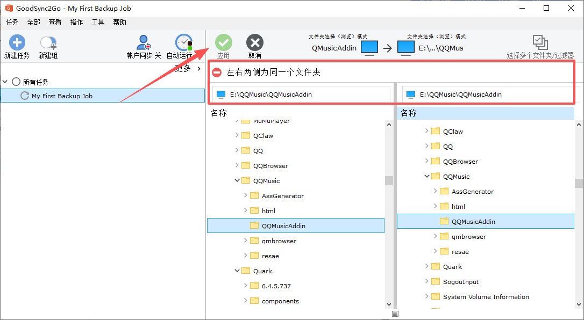Click the right tree scrollbar thumb
This screenshot has height=320, width=584.
[x=579, y=183]
